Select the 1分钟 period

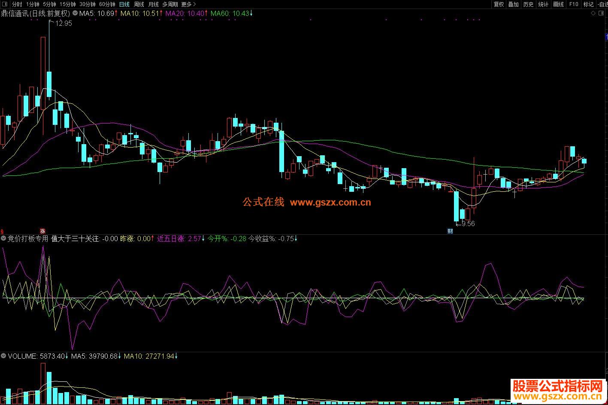pos(33,4)
